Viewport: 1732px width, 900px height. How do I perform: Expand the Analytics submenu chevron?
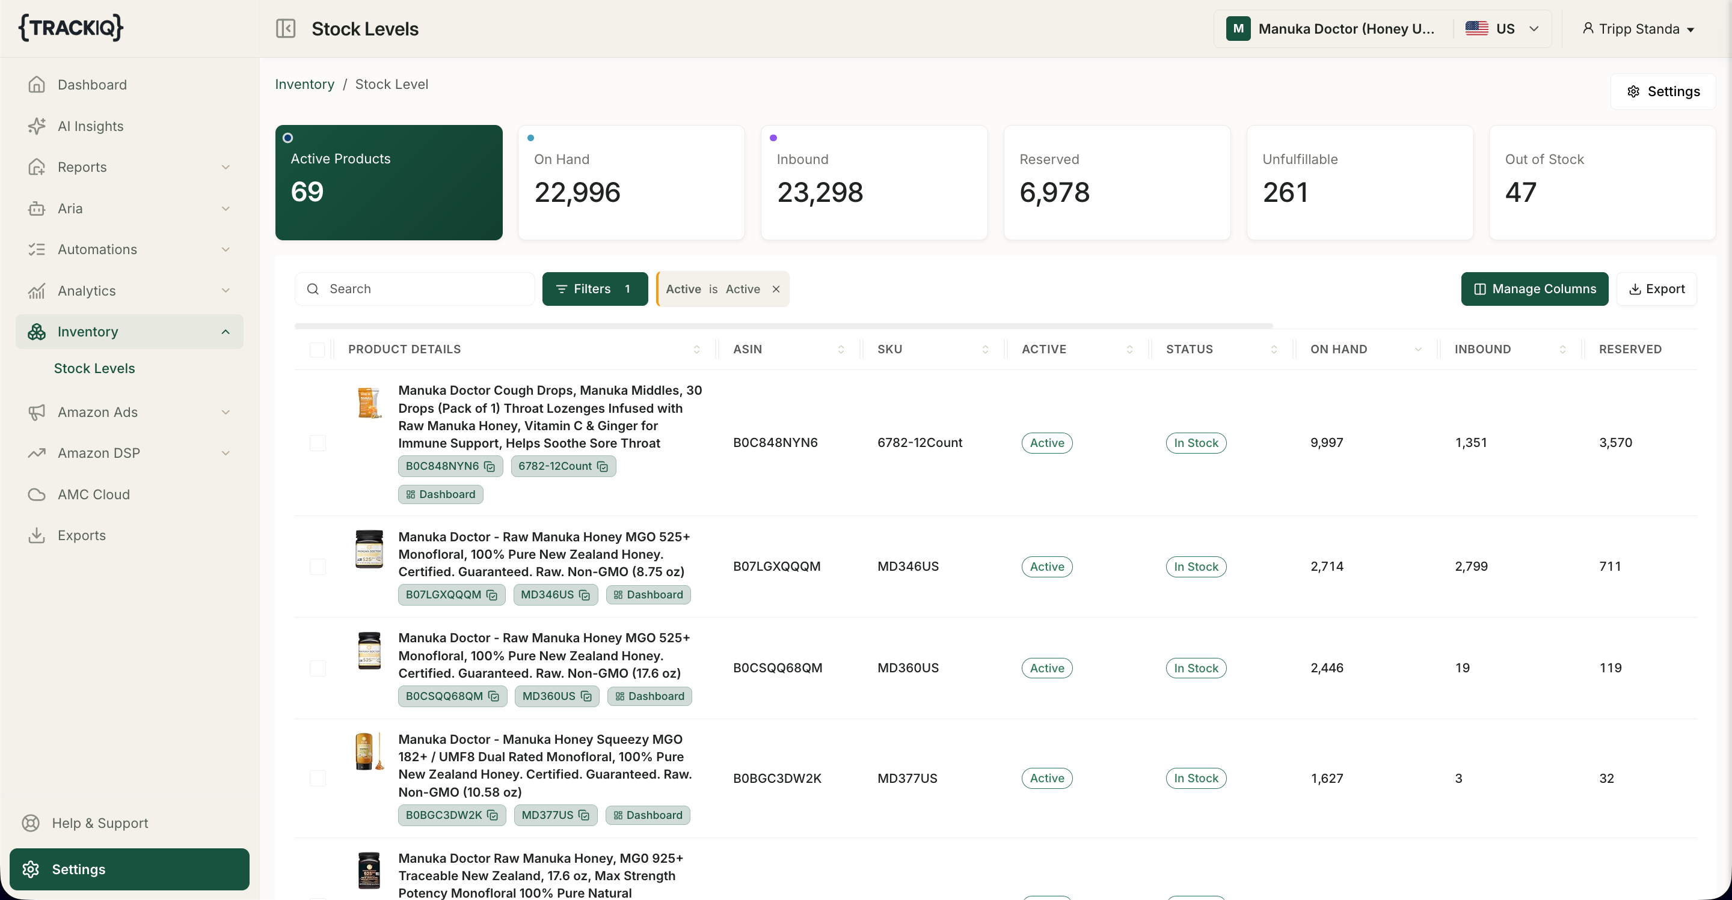coord(226,291)
